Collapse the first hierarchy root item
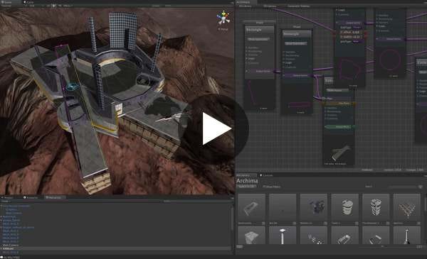Viewport: 427px width, 259px height. click(x=1, y=206)
